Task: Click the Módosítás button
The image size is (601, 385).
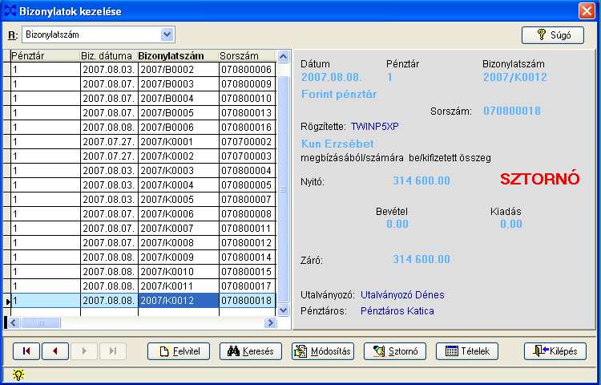Action: click(323, 351)
